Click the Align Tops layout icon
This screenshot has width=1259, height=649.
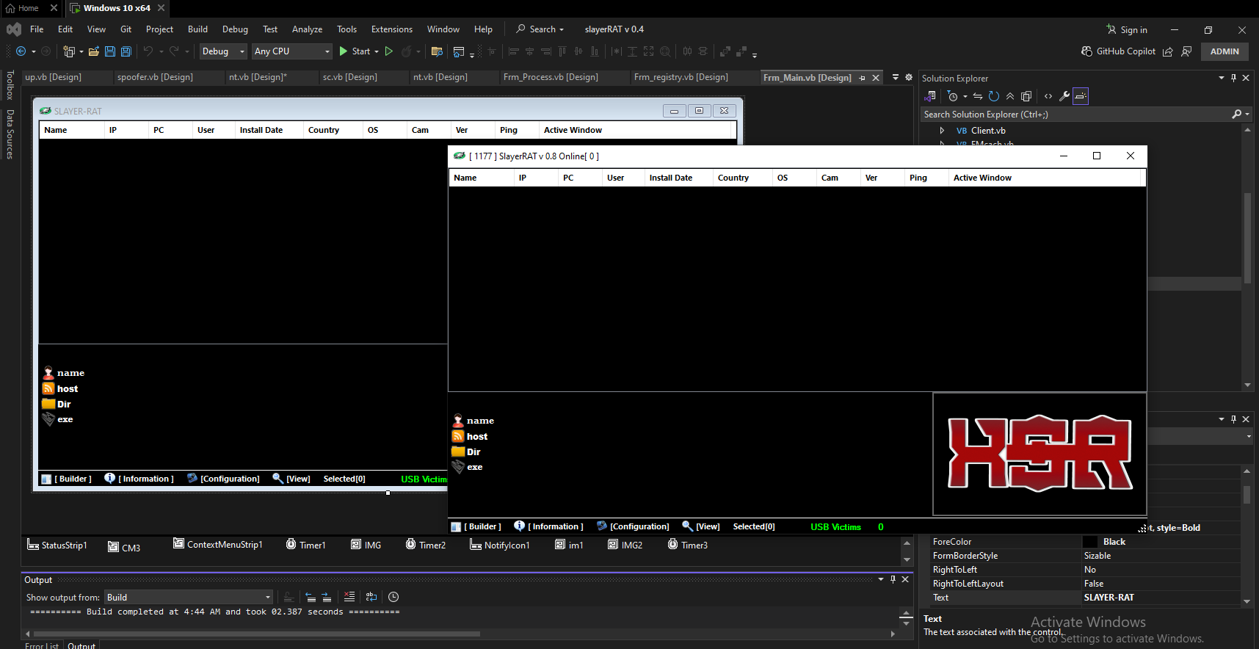click(562, 51)
